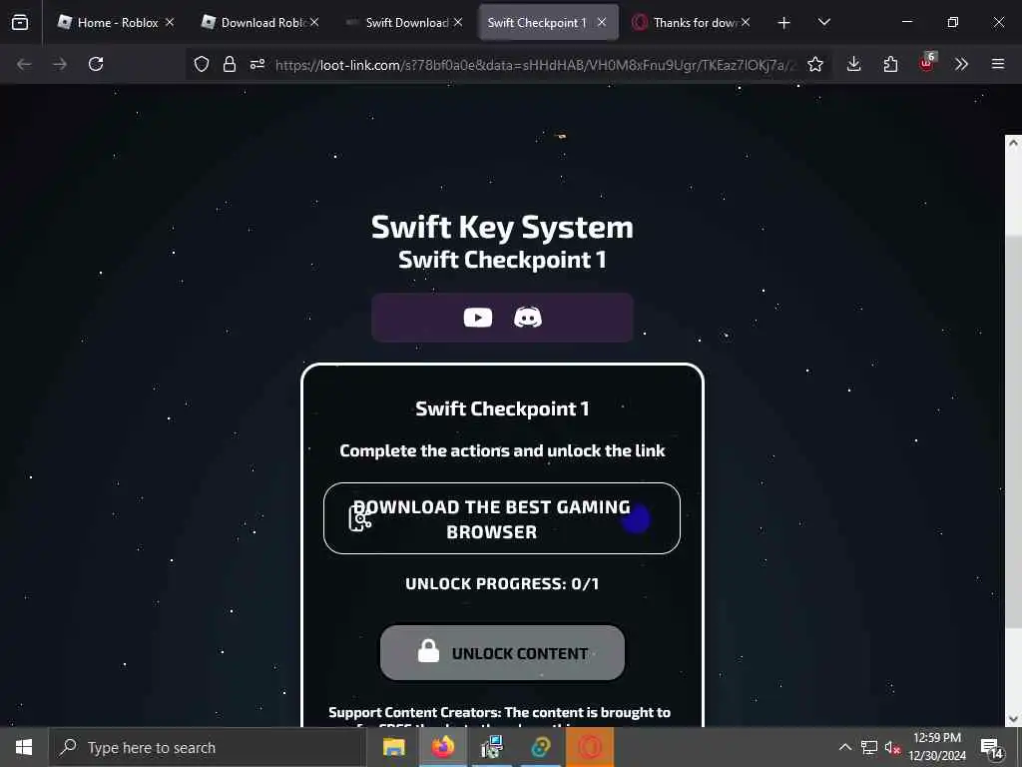Open the Windows Start menu
The height and width of the screenshot is (767, 1022).
point(24,747)
